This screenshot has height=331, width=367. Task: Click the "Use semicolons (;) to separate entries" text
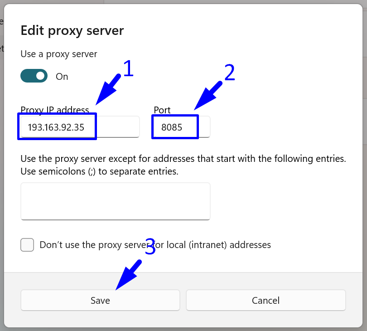(x=100, y=172)
